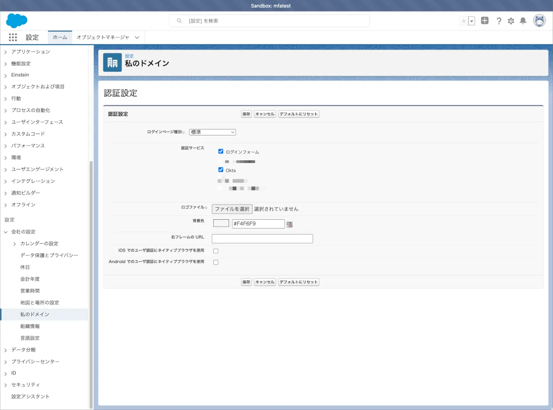Image resolution: width=553 pixels, height=410 pixels.
Task: Uncheck the Okta authentication checkbox
Action: point(221,170)
